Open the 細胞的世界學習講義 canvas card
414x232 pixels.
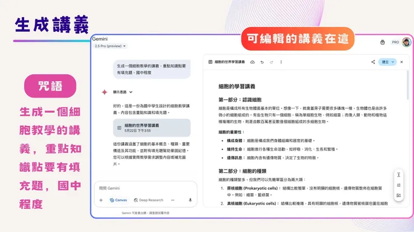(x=152, y=128)
